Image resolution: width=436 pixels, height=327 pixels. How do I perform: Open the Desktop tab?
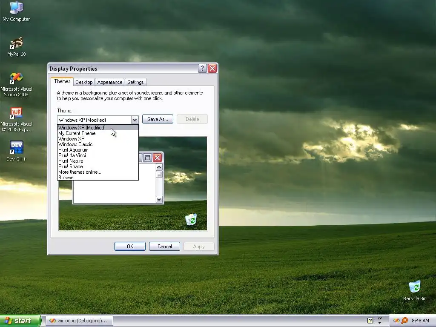(x=84, y=82)
